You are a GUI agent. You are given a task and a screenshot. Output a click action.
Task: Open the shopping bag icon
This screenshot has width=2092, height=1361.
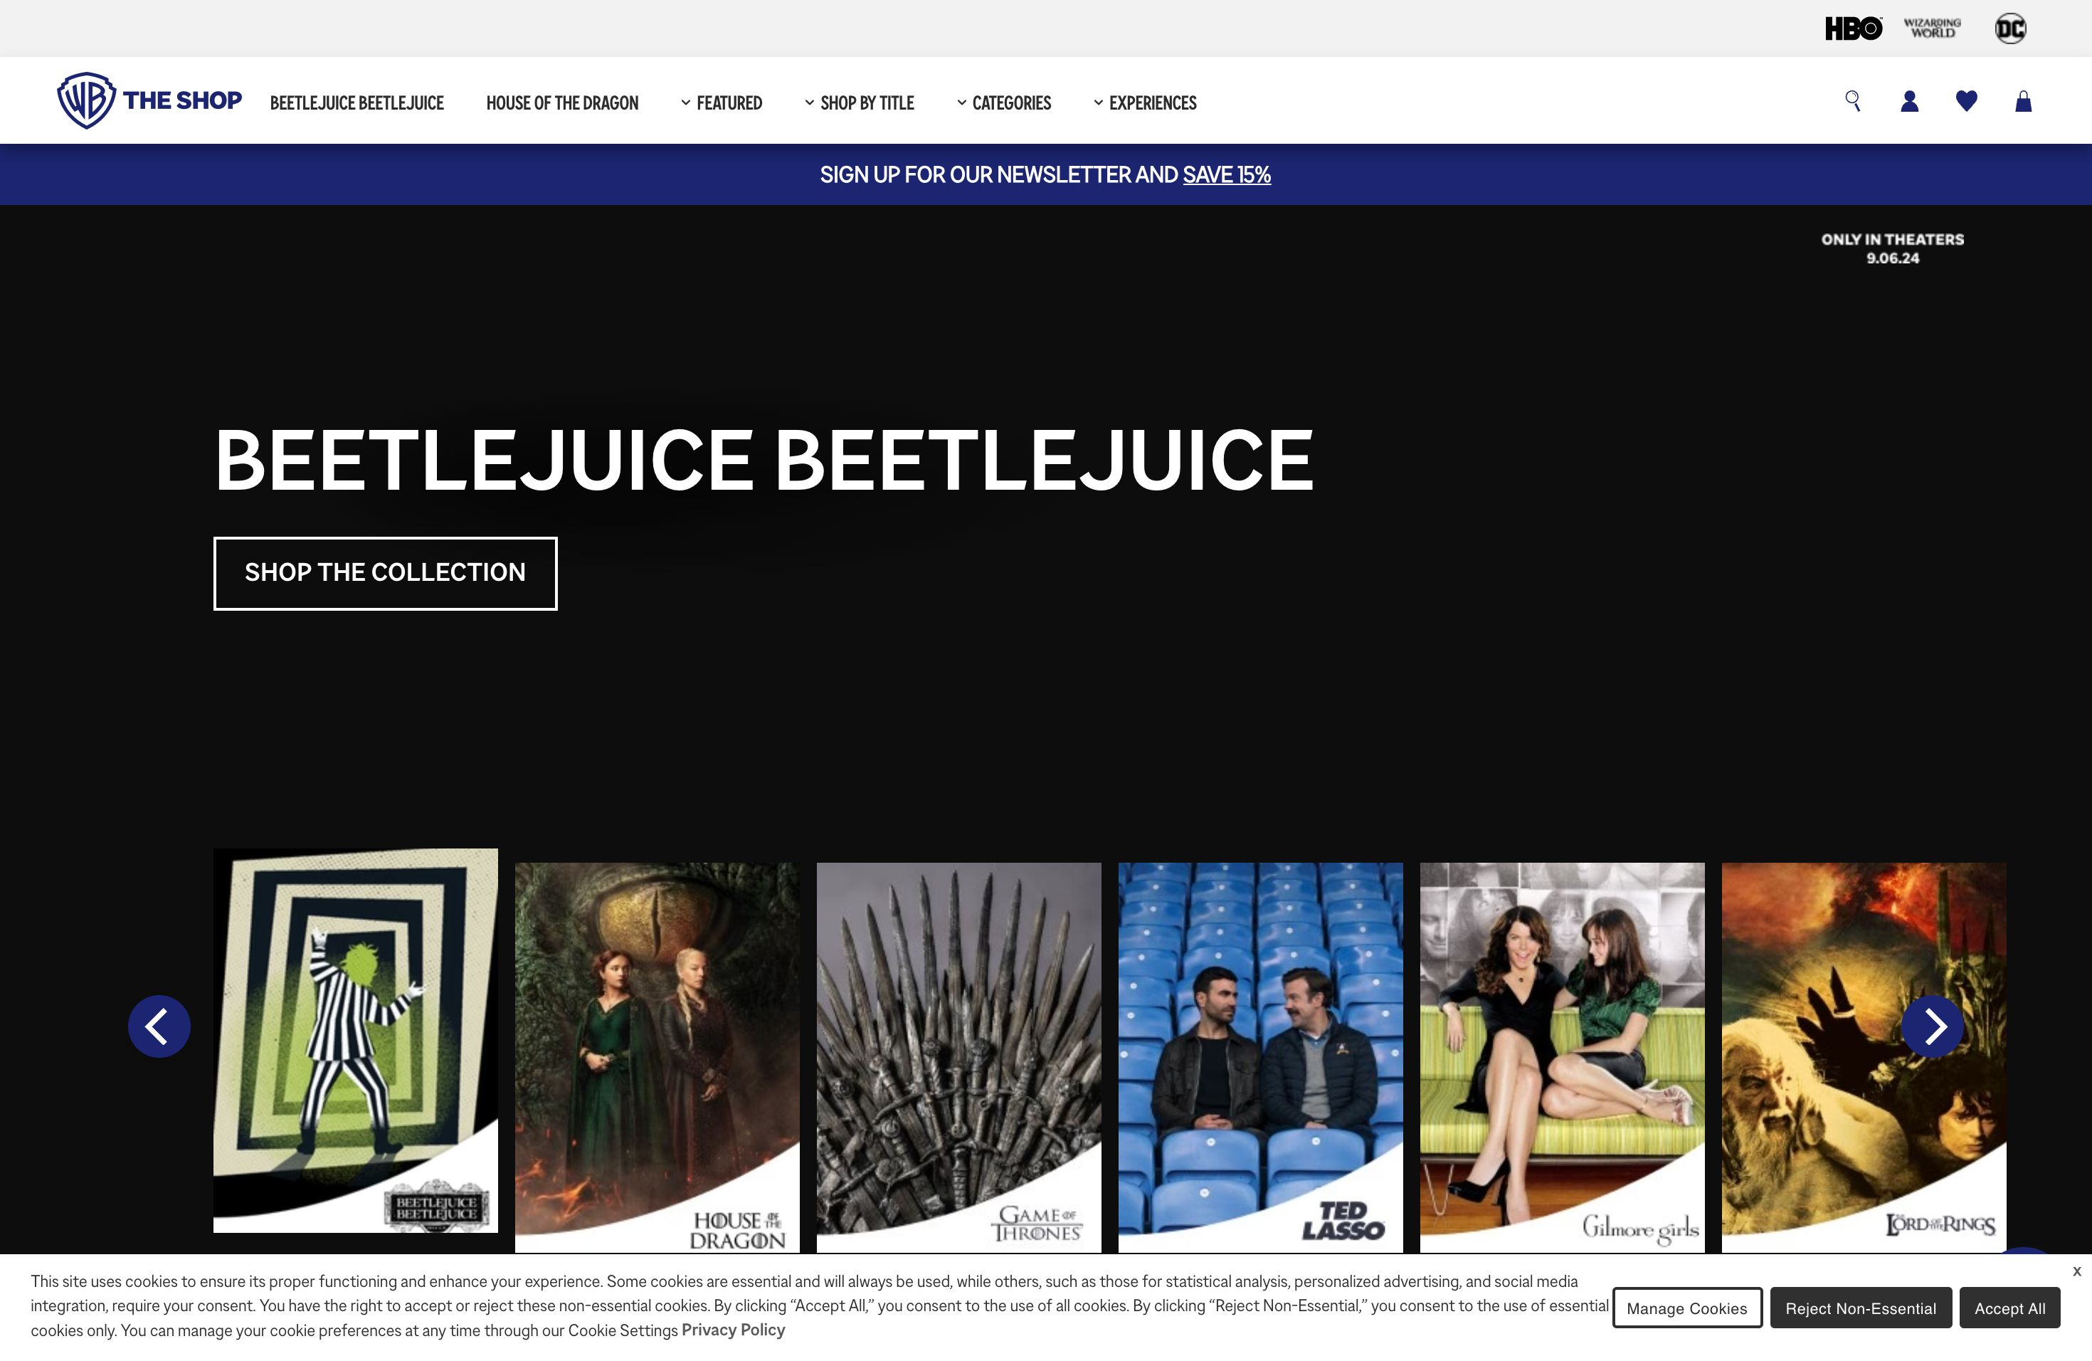2024,102
